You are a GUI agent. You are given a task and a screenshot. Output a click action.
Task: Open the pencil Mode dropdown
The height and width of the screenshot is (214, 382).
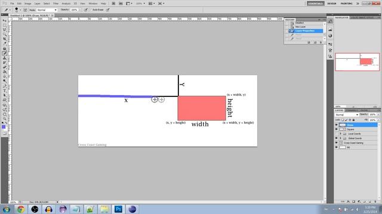47,10
